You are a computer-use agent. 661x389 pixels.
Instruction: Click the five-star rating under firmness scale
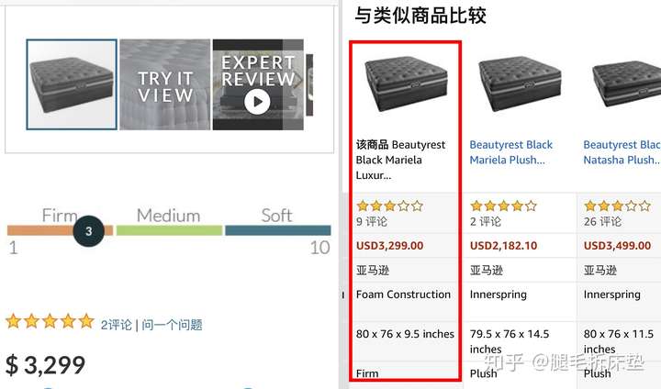point(50,322)
